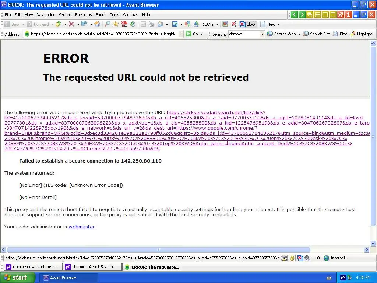Screen dimensions: 377x283
Task: Expand the New tab dropdown arrow
Action: [x=279, y=24]
